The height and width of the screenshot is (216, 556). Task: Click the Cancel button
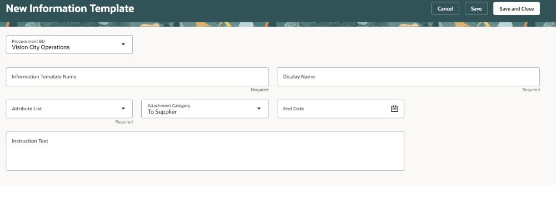coord(445,9)
